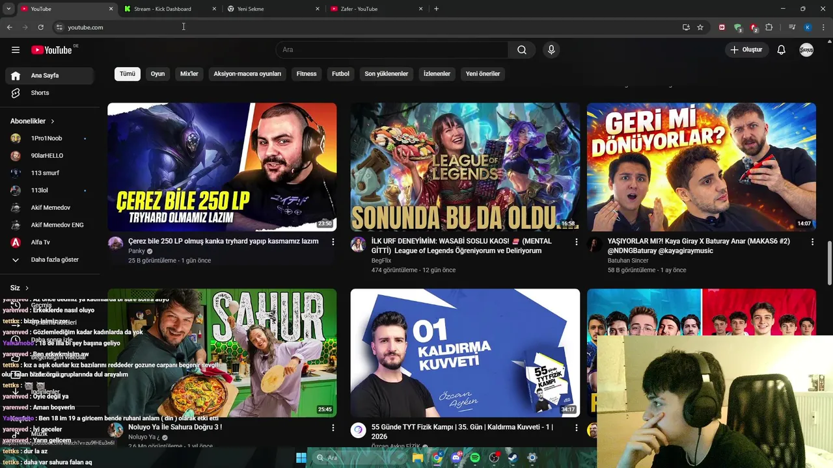Open Shorts from the sidebar
This screenshot has height=468, width=833.
(49, 93)
